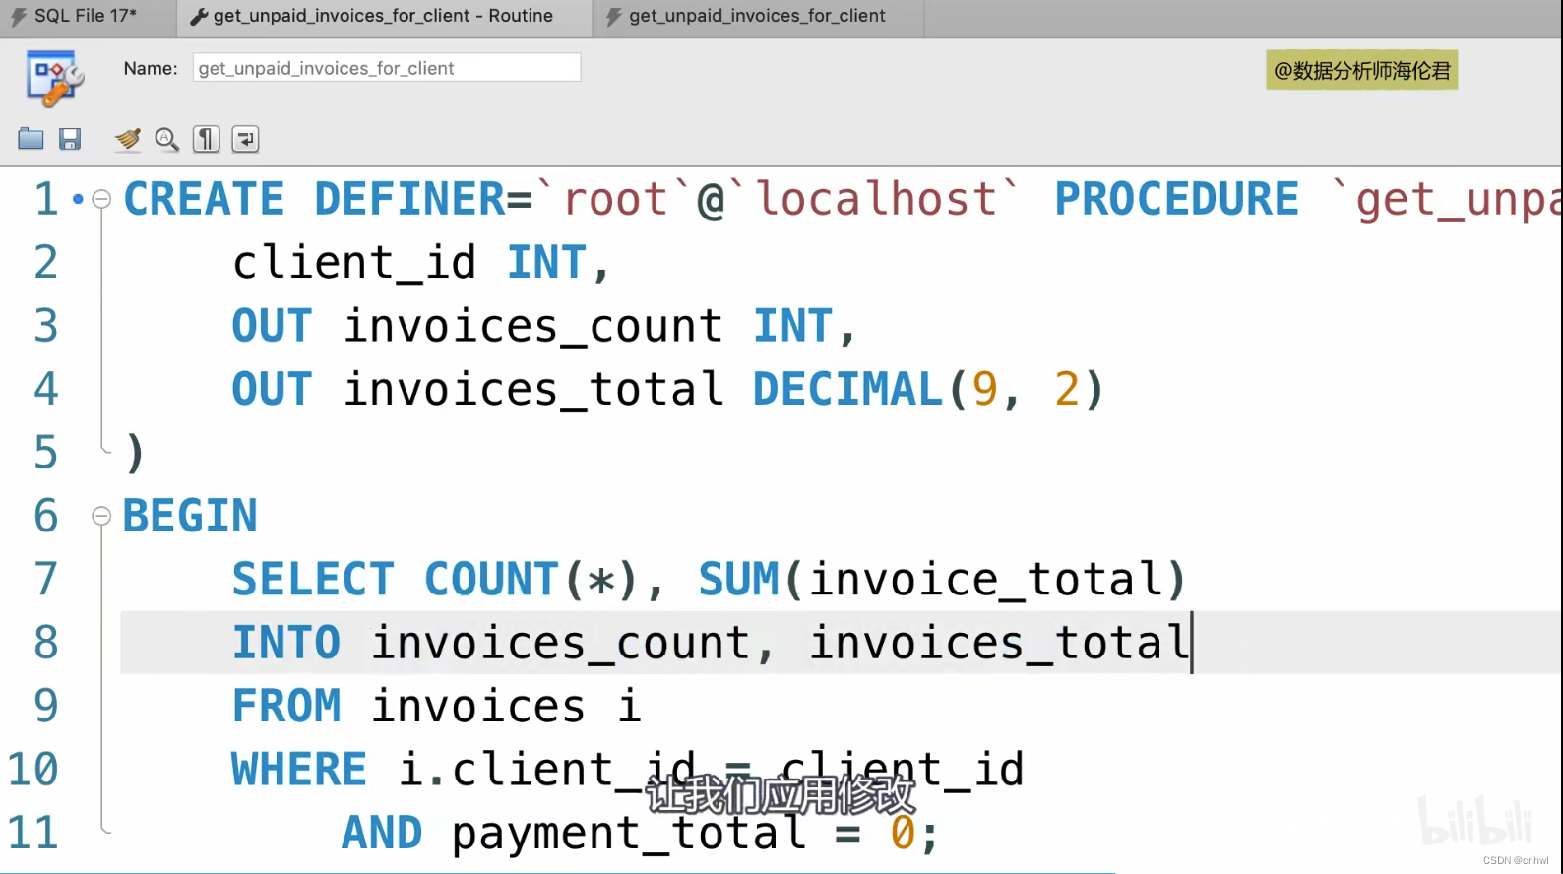Viewport: 1563px width, 874px height.
Task: Save the script with floppy disk icon
Action: click(69, 139)
